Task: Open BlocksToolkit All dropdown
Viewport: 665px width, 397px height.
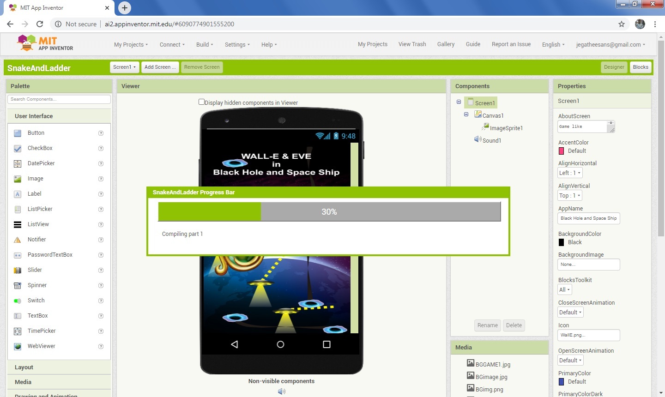Action: click(x=565, y=290)
